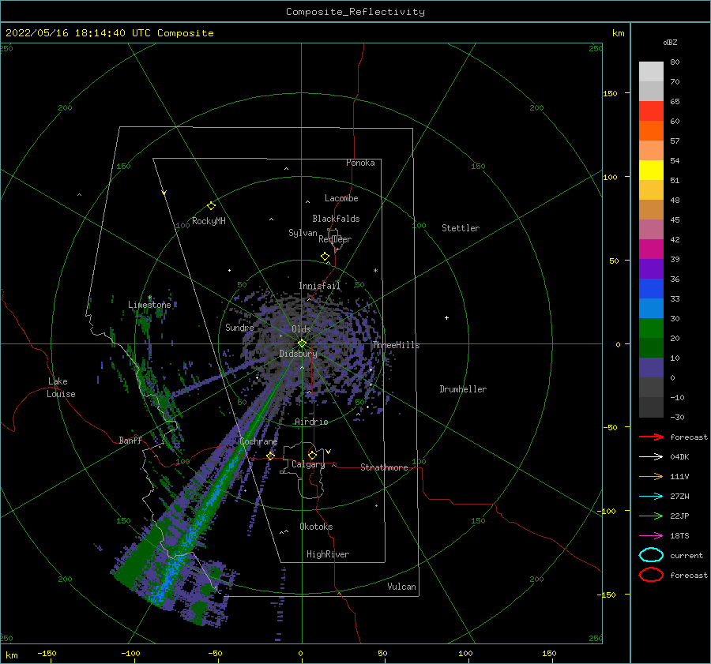Click the -150 tick label on bottom axis
711x664 pixels.
coord(47,653)
